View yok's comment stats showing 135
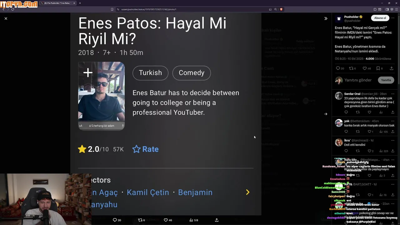Image resolution: width=400 pixels, height=225 pixels. tap(383, 132)
